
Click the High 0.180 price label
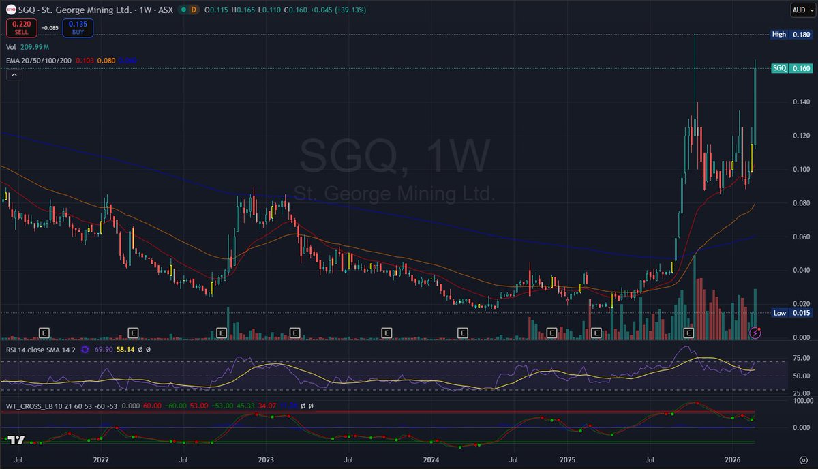pyautogui.click(x=791, y=34)
